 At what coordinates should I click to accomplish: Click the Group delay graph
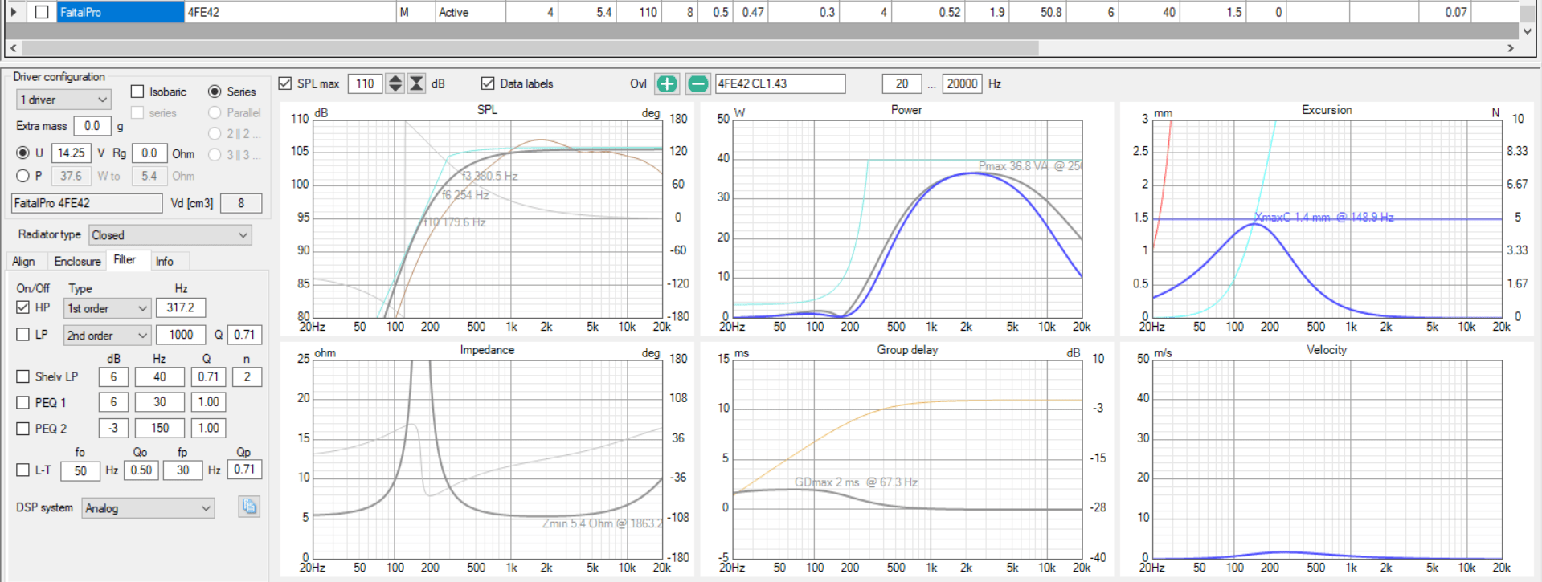click(907, 459)
